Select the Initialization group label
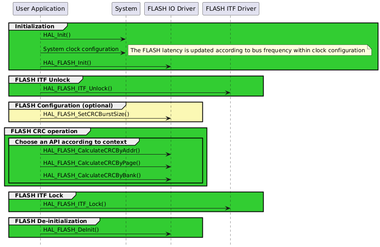This screenshot has width=380, height=247. pyautogui.click(x=35, y=27)
